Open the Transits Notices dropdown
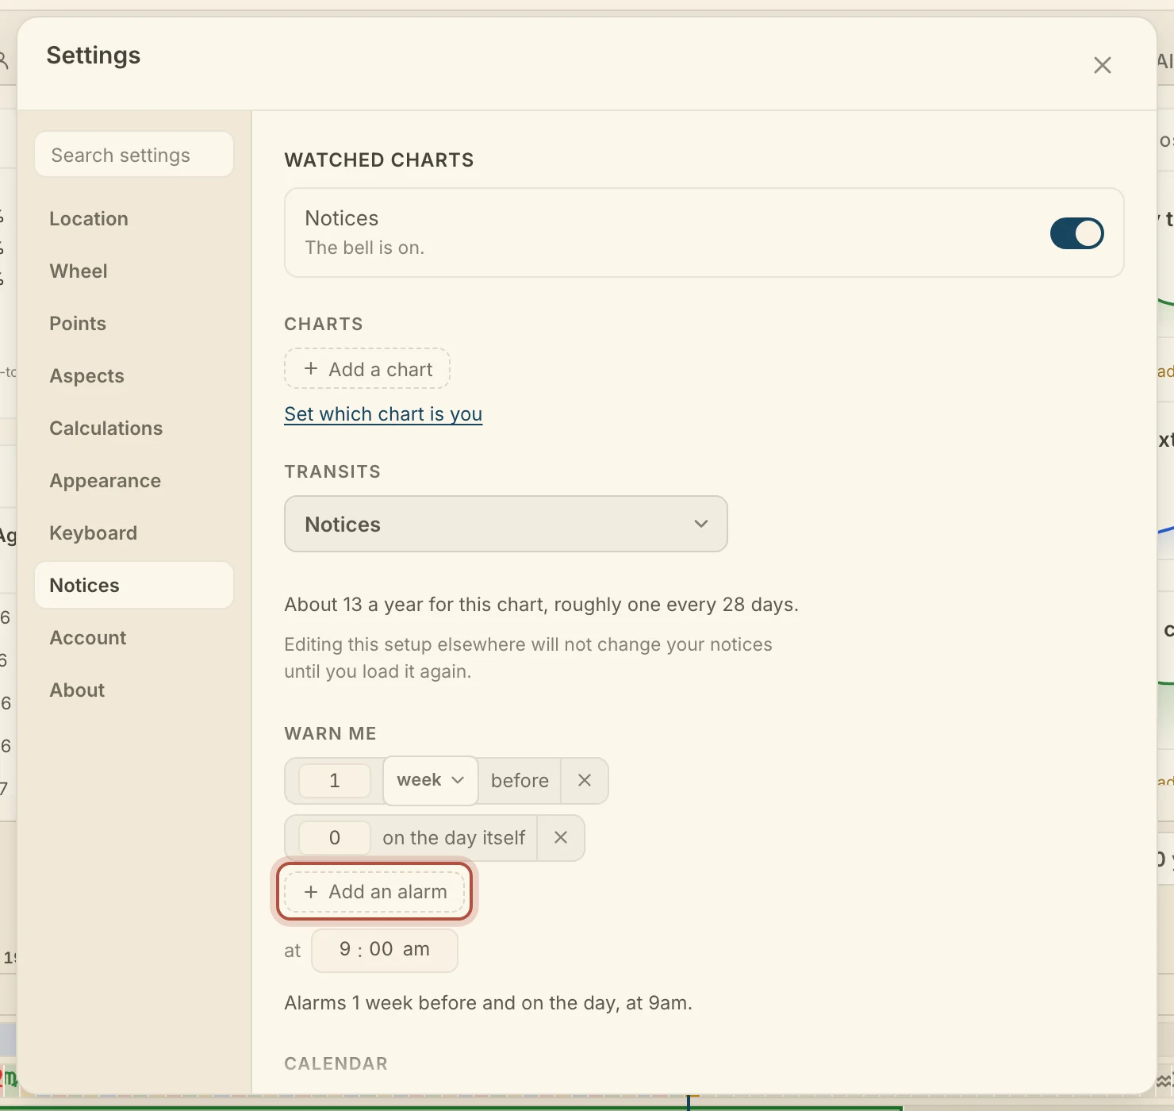The image size is (1174, 1111). 506,524
